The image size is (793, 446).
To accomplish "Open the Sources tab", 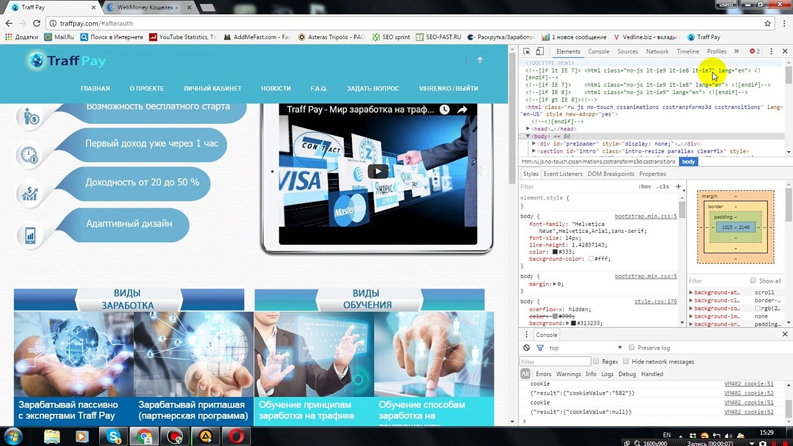I will (628, 51).
